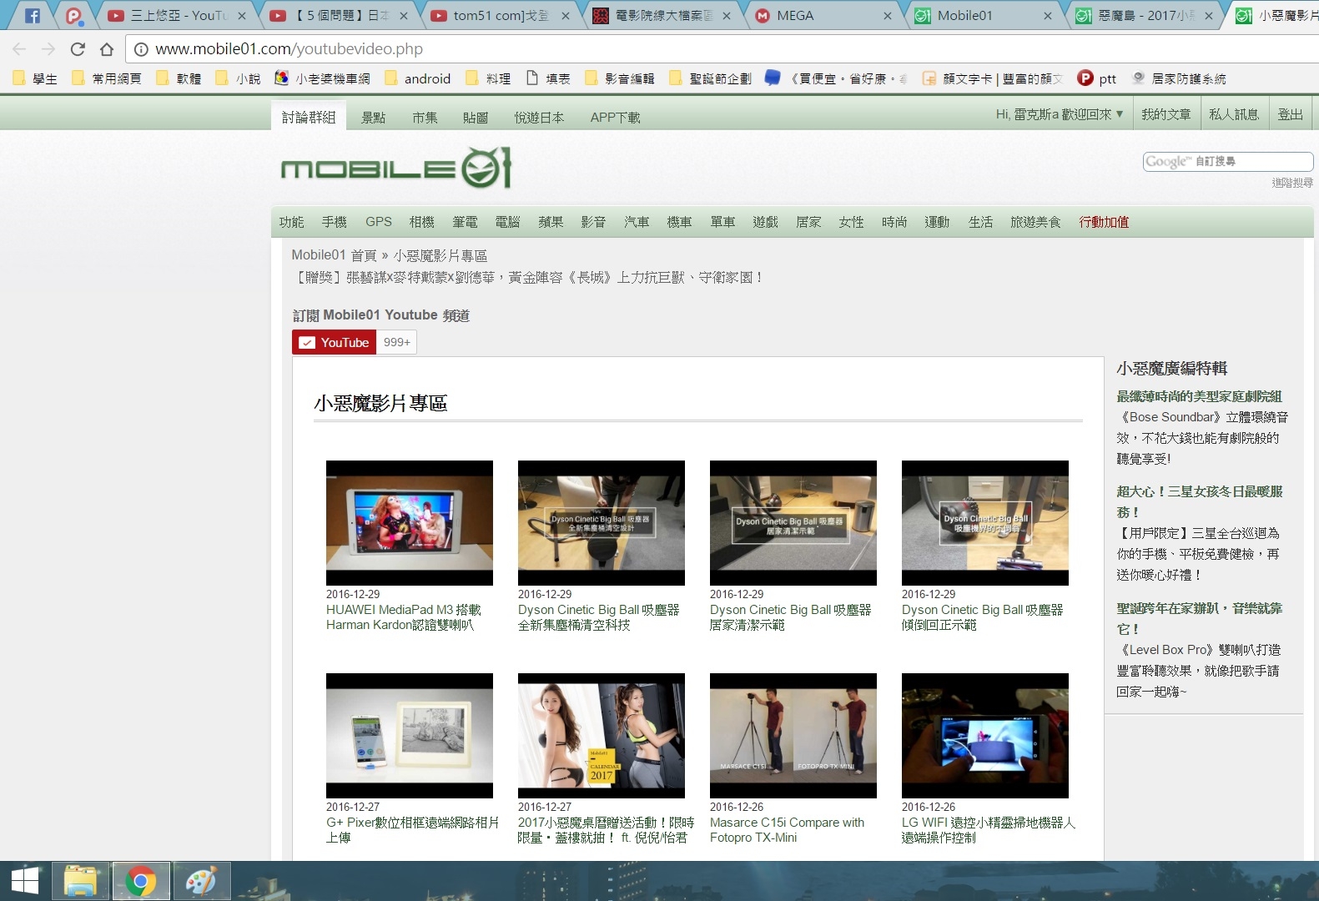Open Paint from the taskbar

coord(200,881)
